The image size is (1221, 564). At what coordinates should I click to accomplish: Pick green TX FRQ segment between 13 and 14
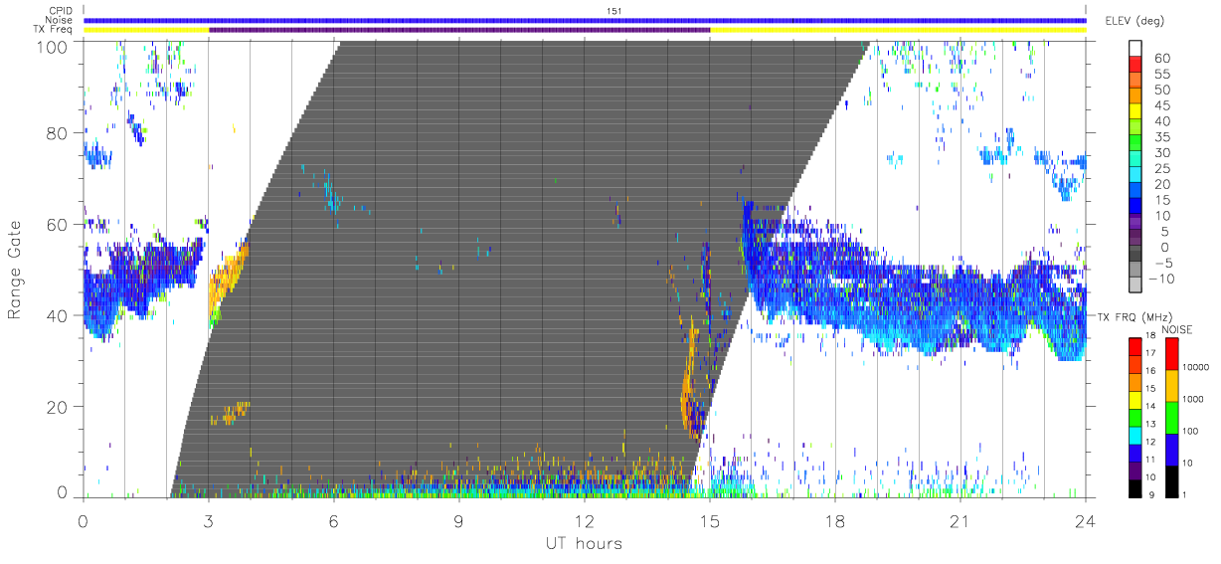pyautogui.click(x=1134, y=417)
